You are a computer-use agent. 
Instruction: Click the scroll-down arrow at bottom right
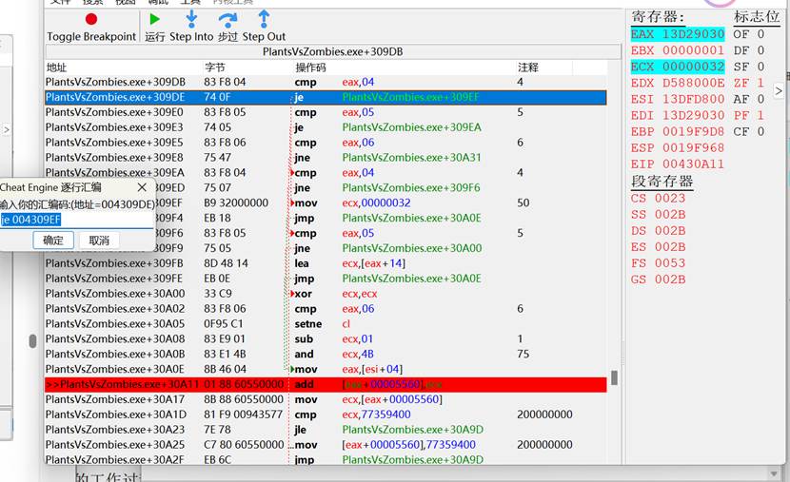775,473
